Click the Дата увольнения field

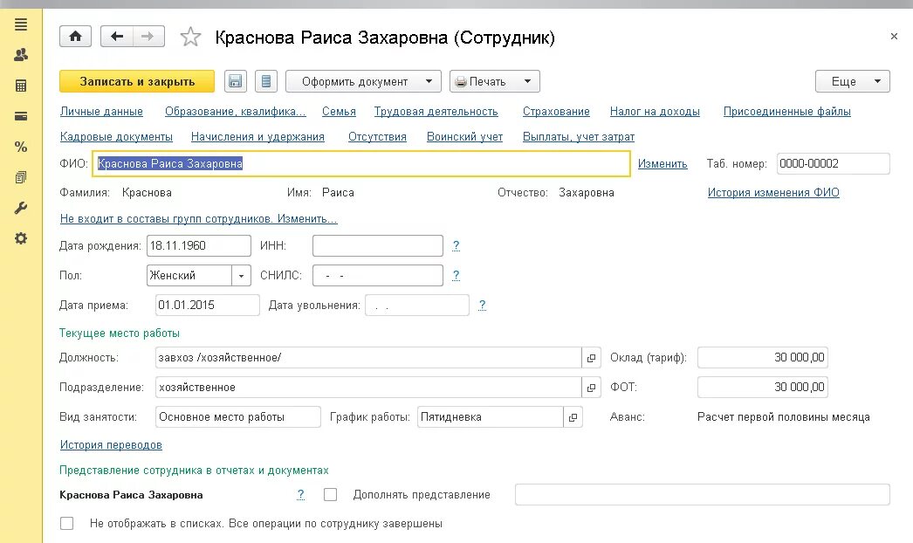pos(417,306)
